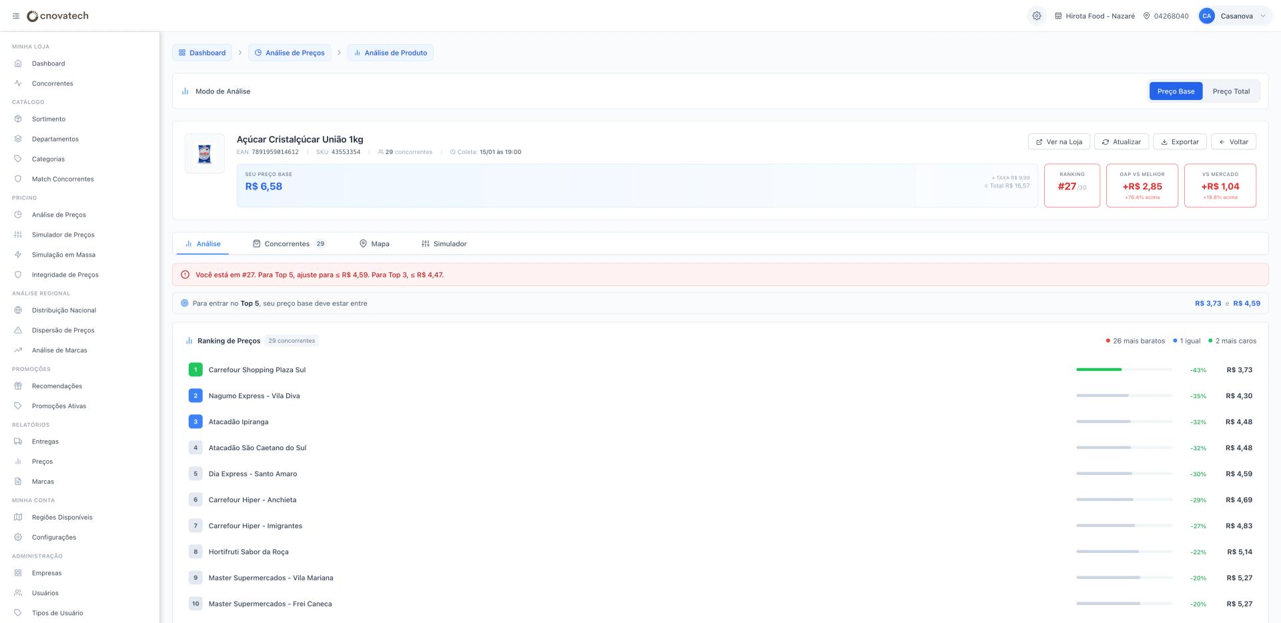Click Master Supermercados - Vila Mariana row name
Viewport: 1281px width, 623px height.
pos(271,578)
